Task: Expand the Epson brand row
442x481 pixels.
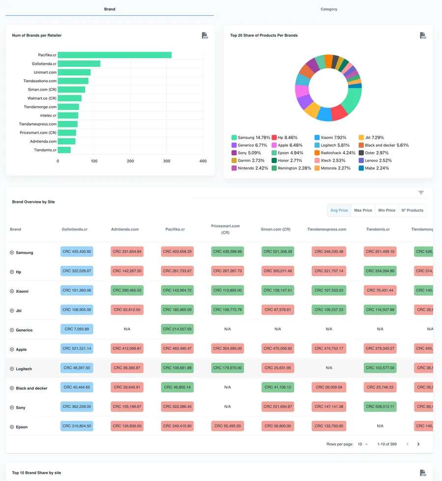Action: (x=12, y=426)
